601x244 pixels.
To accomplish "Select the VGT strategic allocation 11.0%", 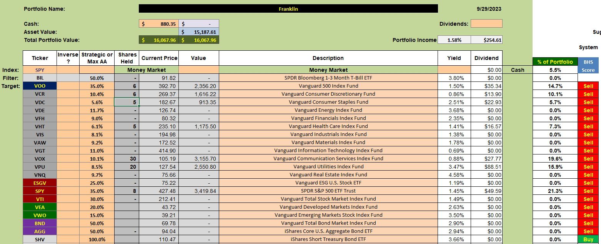I will point(97,151).
